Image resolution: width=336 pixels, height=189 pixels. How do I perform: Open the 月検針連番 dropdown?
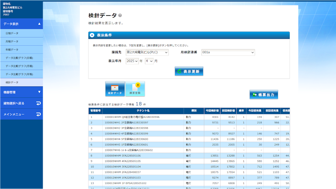click(x=228, y=52)
